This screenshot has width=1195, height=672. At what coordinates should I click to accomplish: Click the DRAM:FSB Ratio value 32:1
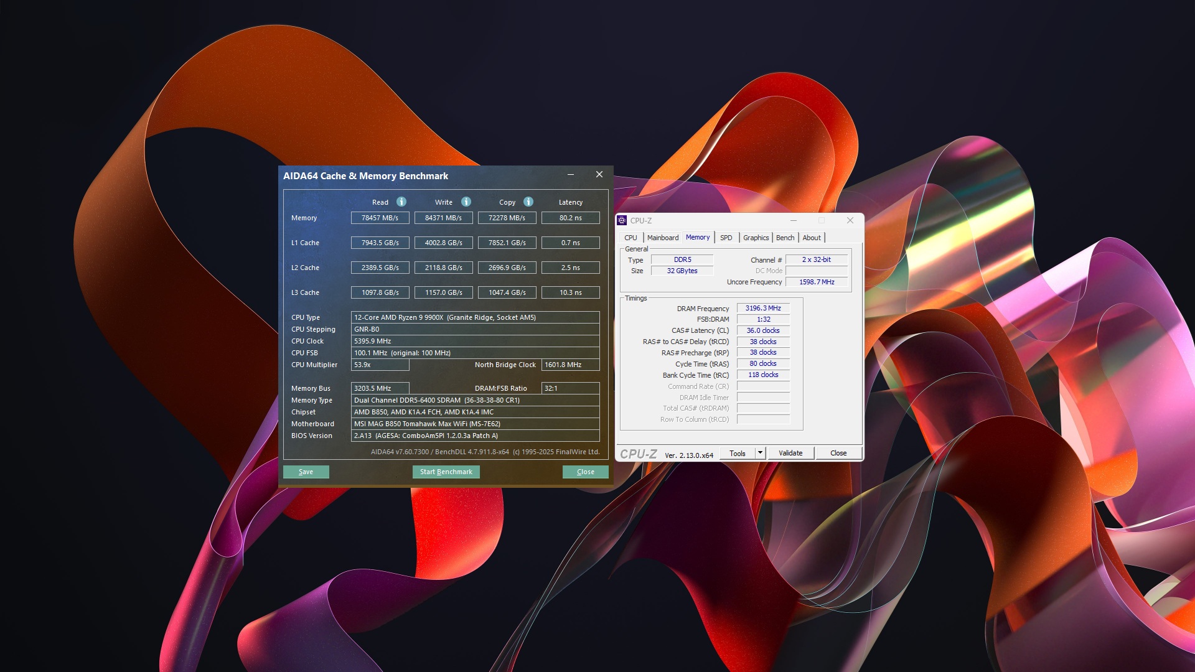coord(571,388)
